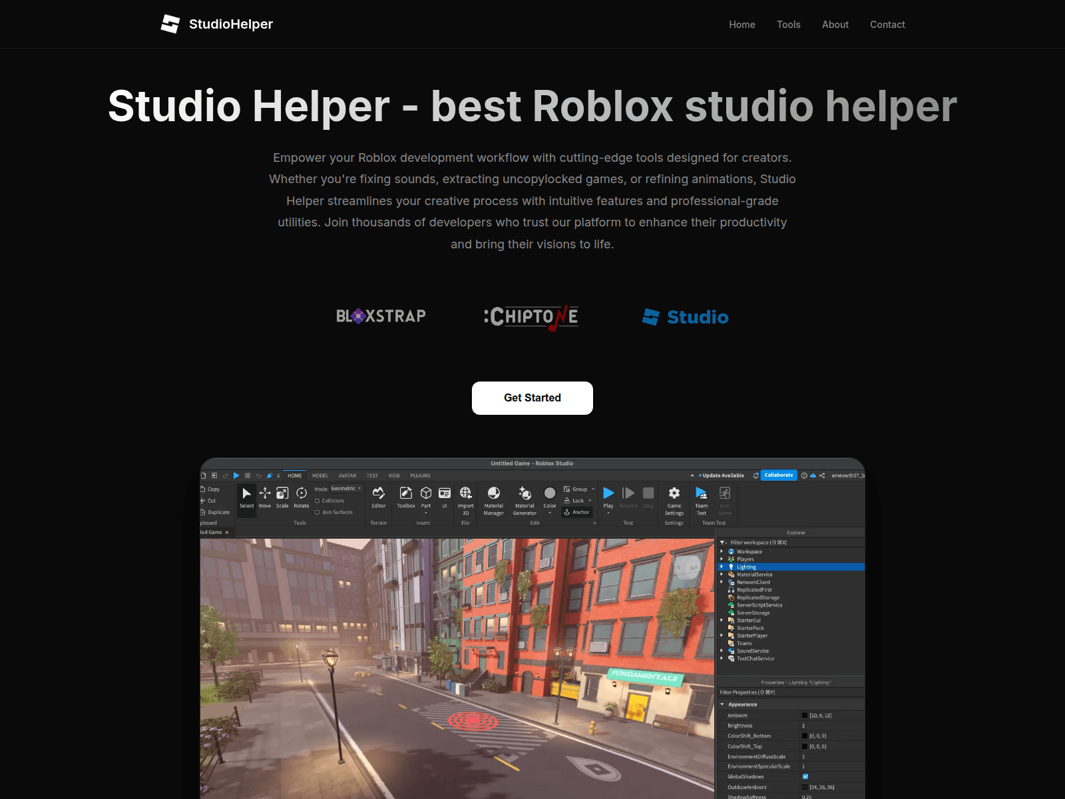Screen dimensions: 1065x799
Task: Click the Chiptone logo
Action: [x=531, y=317]
